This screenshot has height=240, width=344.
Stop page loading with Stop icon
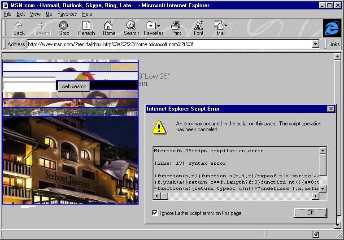(x=64, y=28)
